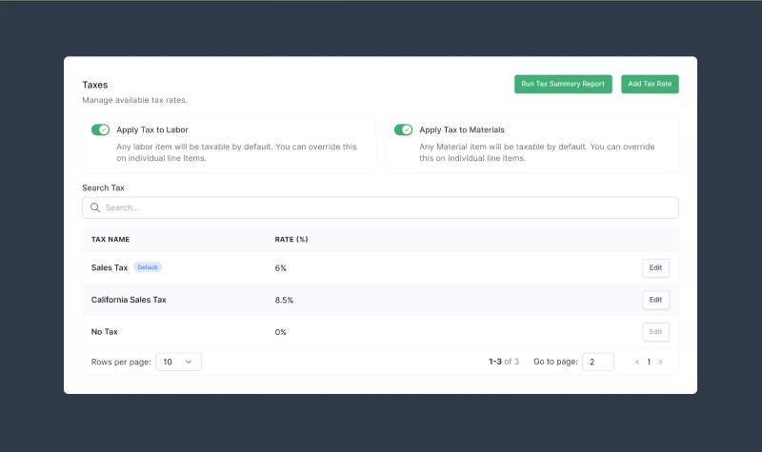Click the 'Search Tax' label
The height and width of the screenshot is (452, 762).
click(x=103, y=187)
